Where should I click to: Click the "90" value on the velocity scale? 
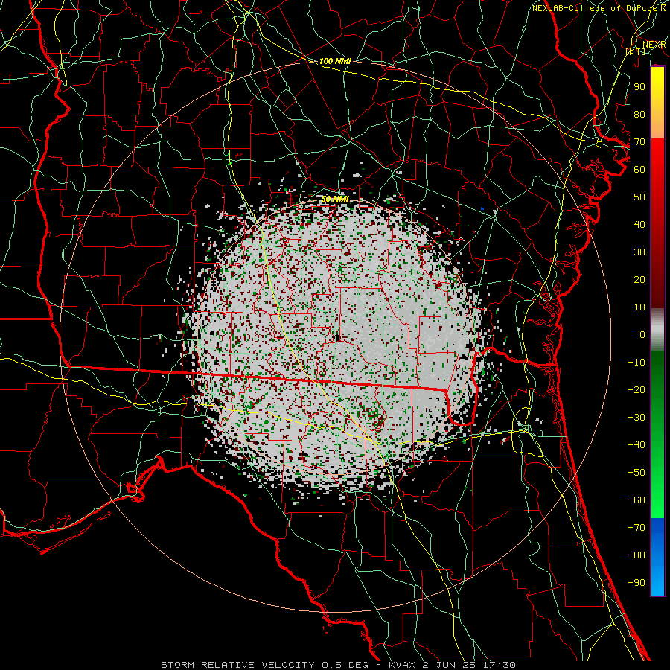(639, 87)
